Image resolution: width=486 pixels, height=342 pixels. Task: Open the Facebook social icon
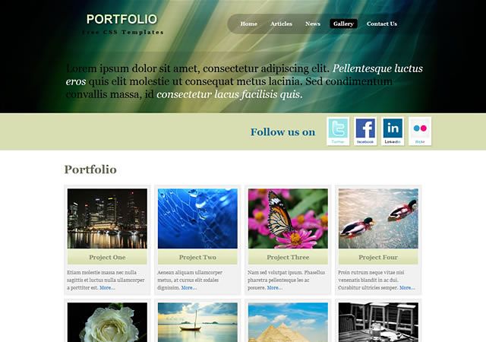(x=365, y=131)
